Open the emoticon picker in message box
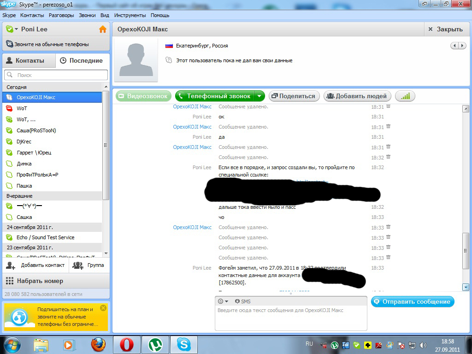This screenshot has width=472, height=354. (223, 301)
